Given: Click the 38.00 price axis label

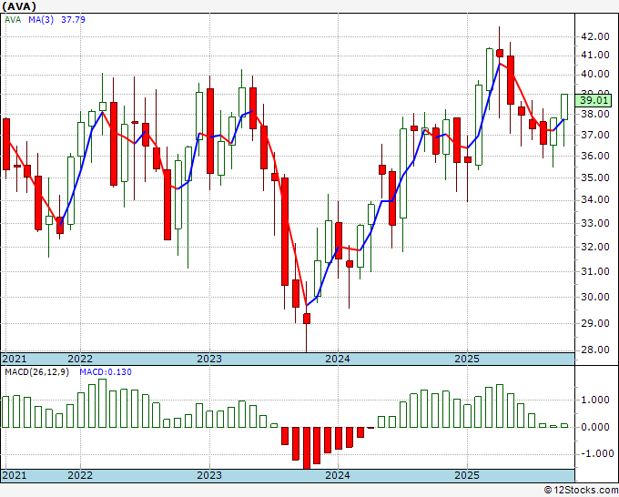Looking at the screenshot, I should (595, 115).
